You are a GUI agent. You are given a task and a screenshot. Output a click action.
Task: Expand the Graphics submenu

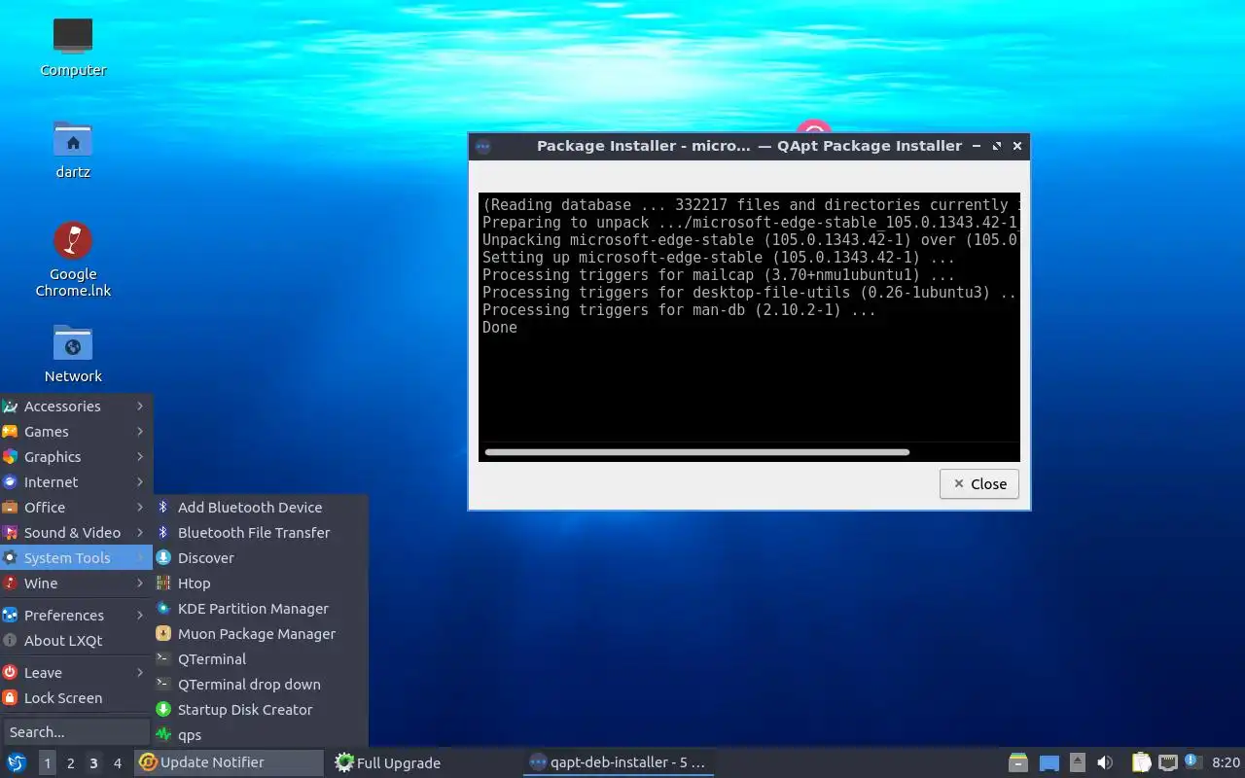[76, 456]
